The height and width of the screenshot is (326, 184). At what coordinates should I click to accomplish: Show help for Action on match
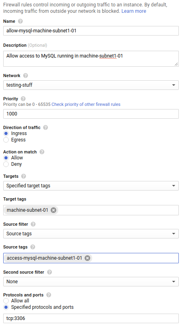point(42,152)
